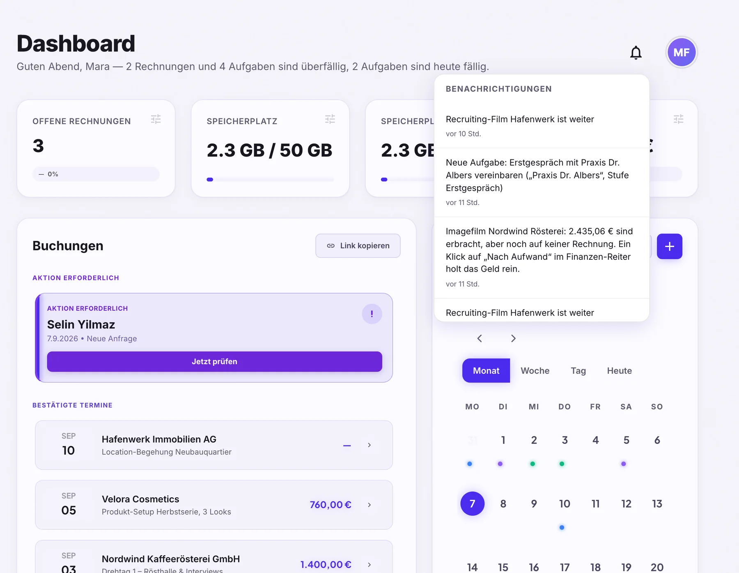Image resolution: width=739 pixels, height=573 pixels.
Task: Click settings icon on rightmost stats card
Action: pos(678,119)
